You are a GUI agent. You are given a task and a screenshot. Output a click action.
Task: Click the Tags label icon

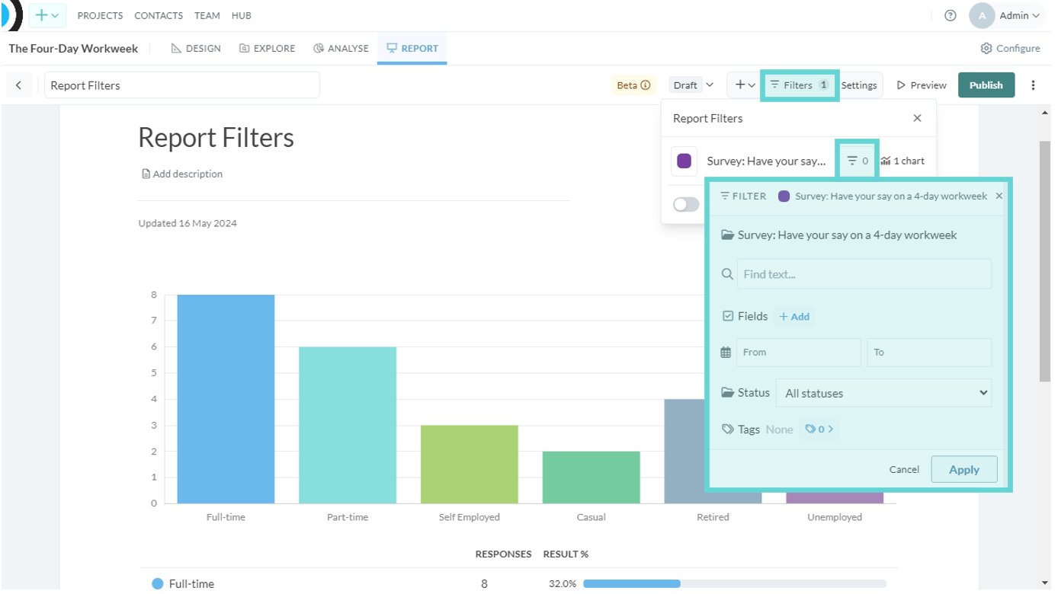click(727, 430)
